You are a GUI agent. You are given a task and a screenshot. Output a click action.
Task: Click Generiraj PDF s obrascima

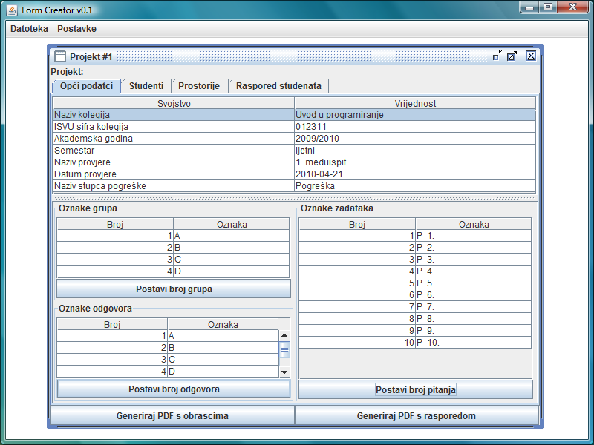click(172, 416)
